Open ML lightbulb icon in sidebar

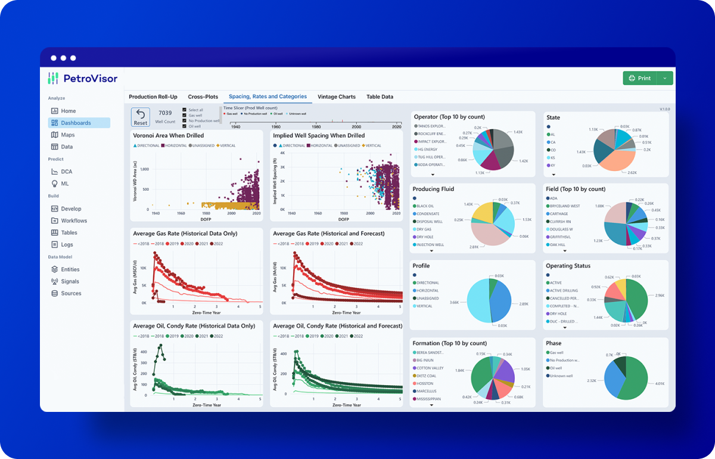[55, 184]
